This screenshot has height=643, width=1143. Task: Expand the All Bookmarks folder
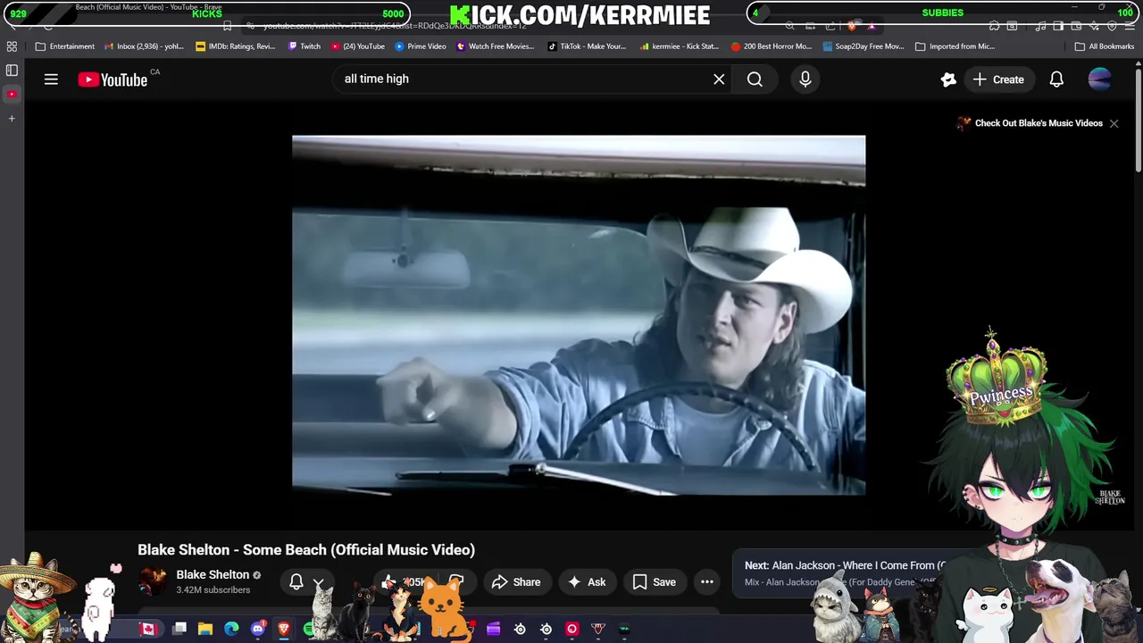click(x=1105, y=46)
